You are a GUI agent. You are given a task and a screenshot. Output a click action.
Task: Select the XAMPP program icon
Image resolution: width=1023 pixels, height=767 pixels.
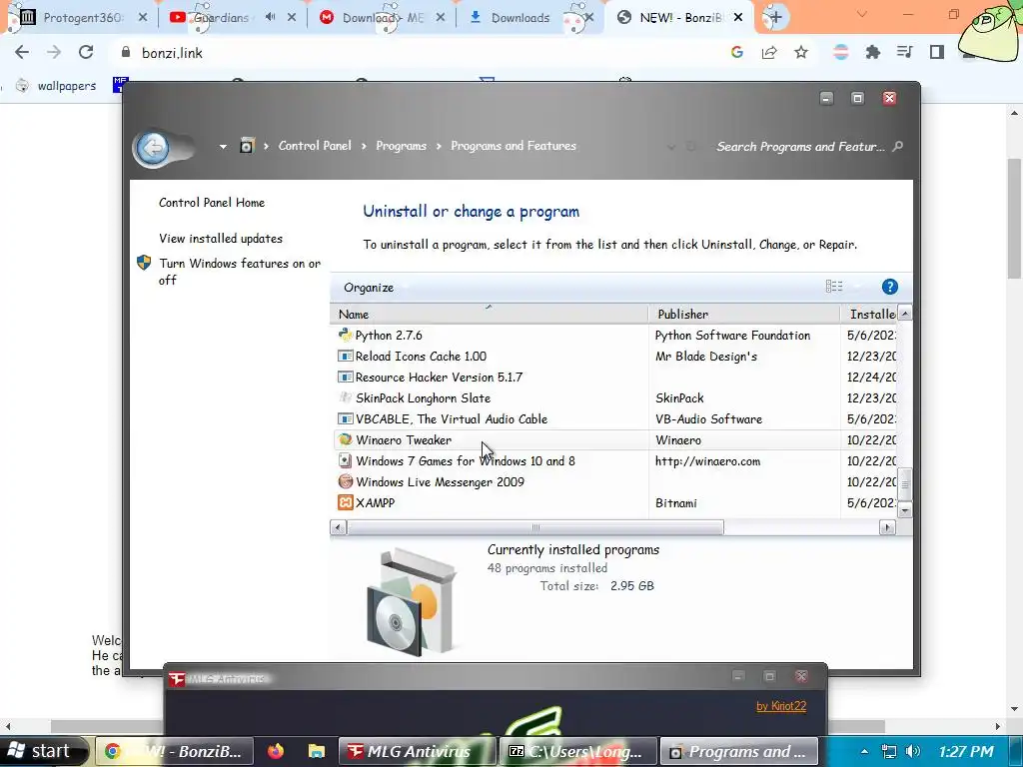pos(345,503)
